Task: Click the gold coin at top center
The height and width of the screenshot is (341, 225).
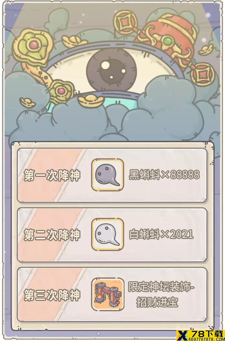Action: tap(125, 23)
